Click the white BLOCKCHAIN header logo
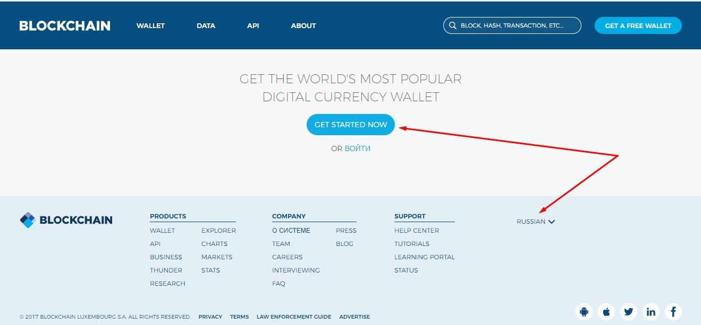Image resolution: width=701 pixels, height=325 pixels. [x=65, y=25]
